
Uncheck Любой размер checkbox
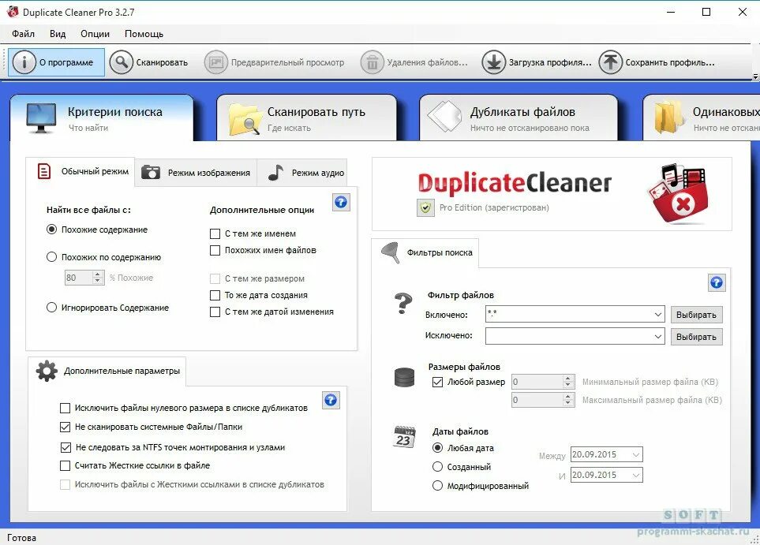point(437,382)
